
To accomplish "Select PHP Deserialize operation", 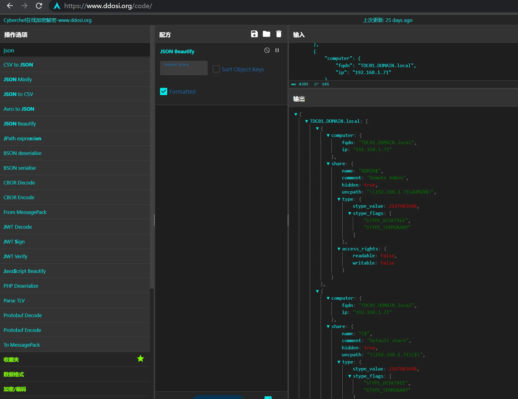I will 75,286.
